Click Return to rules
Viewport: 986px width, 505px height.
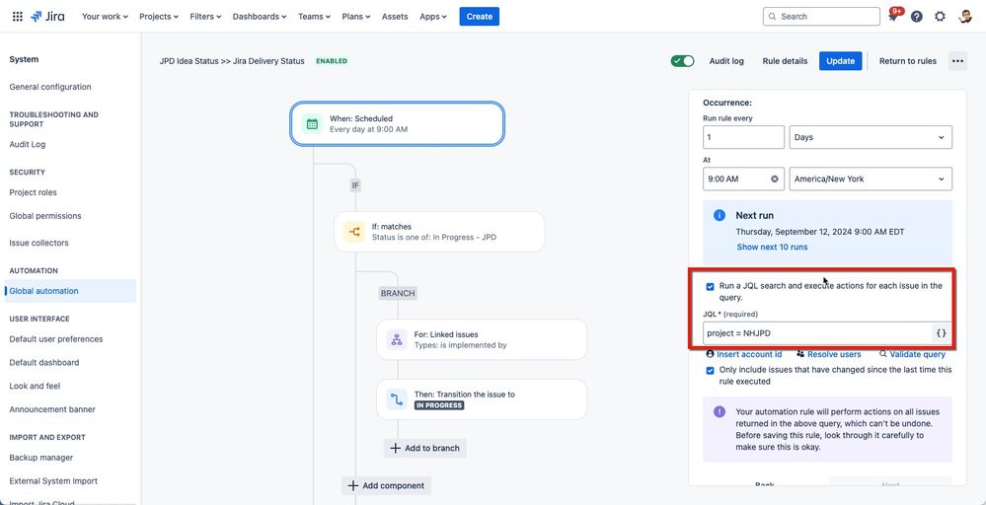[x=907, y=61]
